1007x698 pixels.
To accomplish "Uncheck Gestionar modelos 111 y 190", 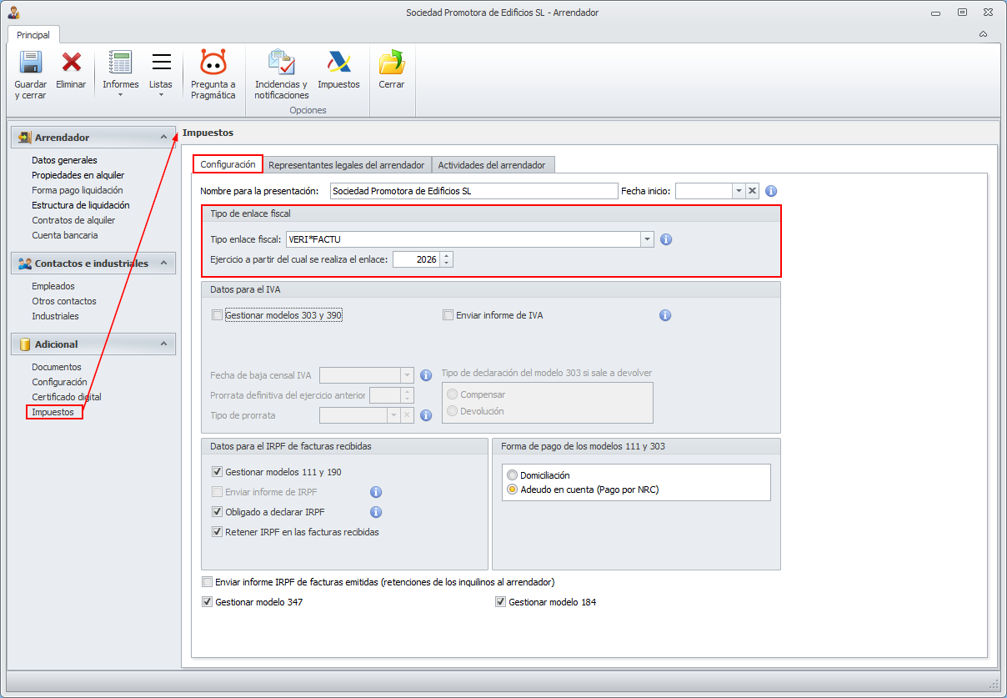I will tap(218, 472).
